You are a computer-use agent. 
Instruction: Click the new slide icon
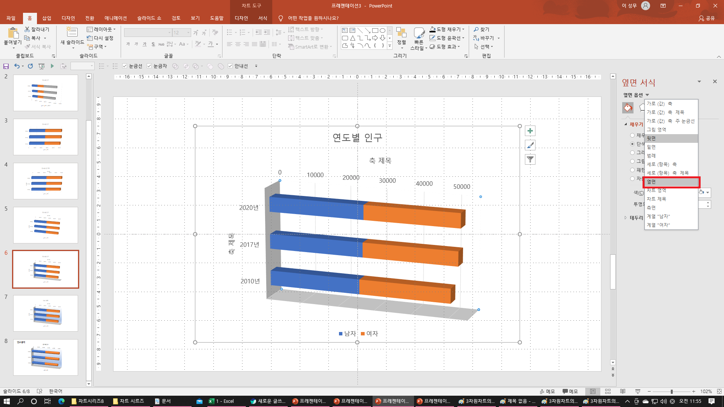click(72, 33)
